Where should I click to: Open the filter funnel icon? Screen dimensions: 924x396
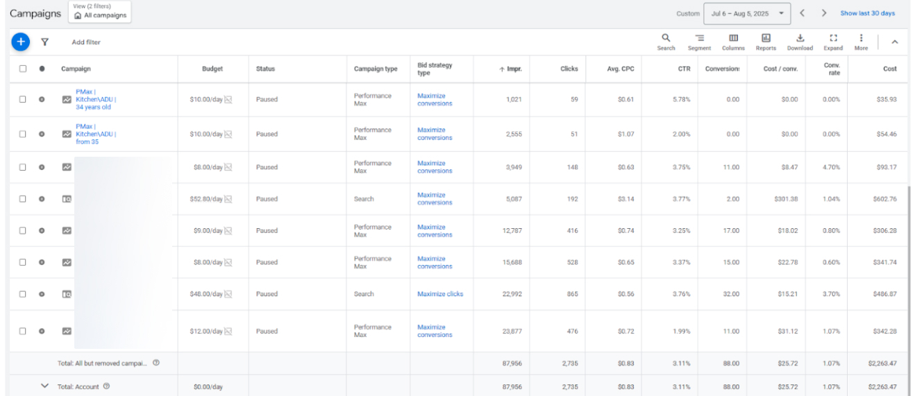tap(45, 42)
